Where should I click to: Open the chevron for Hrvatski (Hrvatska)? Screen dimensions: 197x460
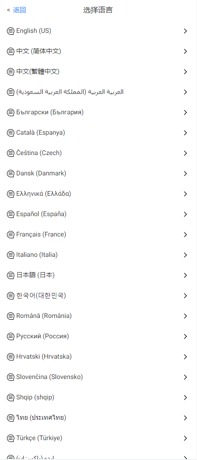tap(185, 357)
